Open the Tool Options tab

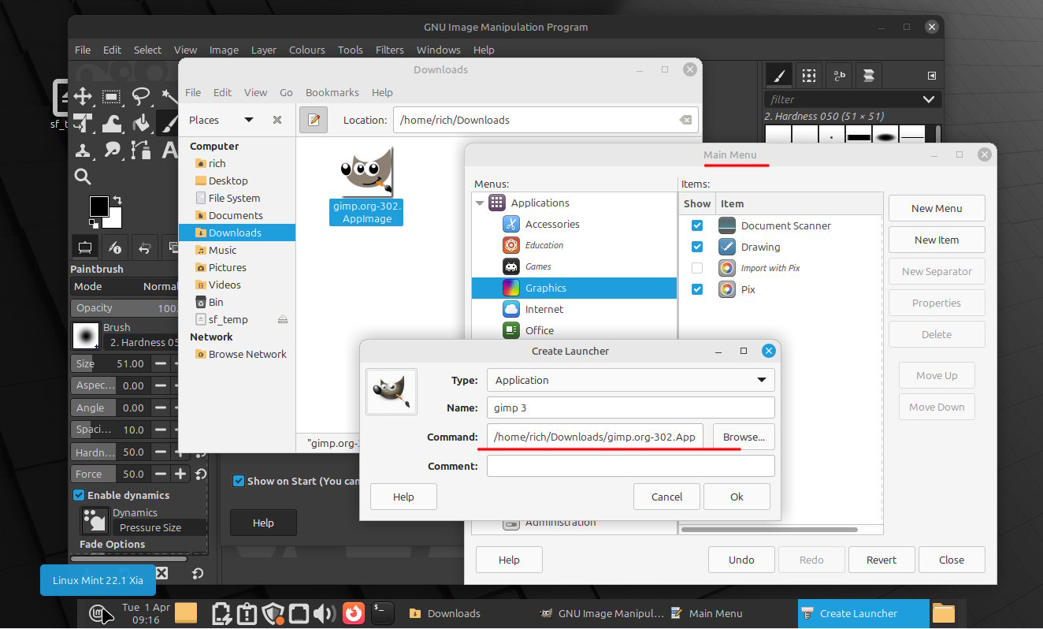pos(85,248)
